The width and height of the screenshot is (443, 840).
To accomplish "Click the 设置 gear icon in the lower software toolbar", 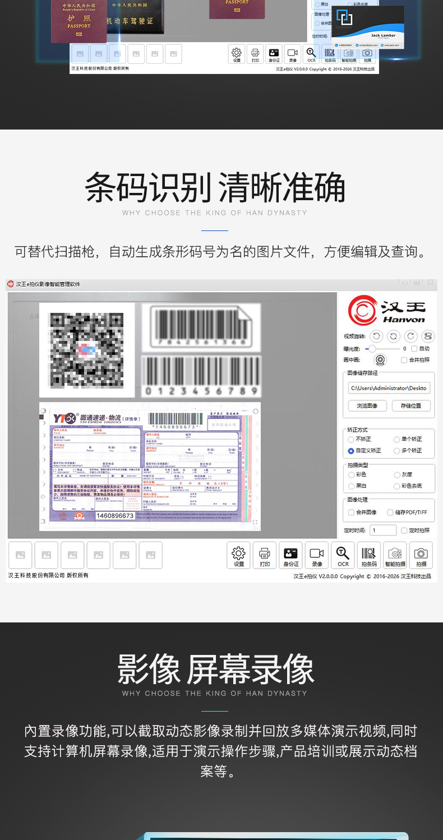I will 238,555.
